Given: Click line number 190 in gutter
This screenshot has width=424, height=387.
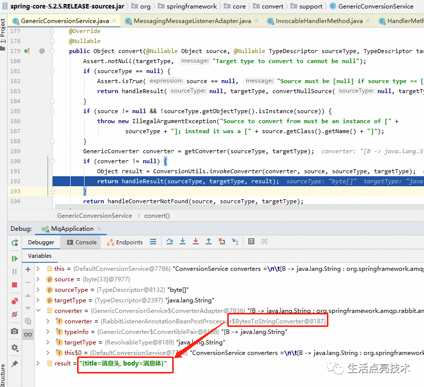Looking at the screenshot, I should [15, 161].
